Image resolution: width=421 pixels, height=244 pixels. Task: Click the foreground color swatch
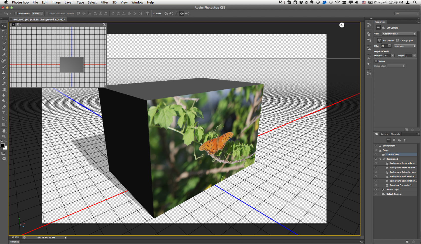pos(3,146)
